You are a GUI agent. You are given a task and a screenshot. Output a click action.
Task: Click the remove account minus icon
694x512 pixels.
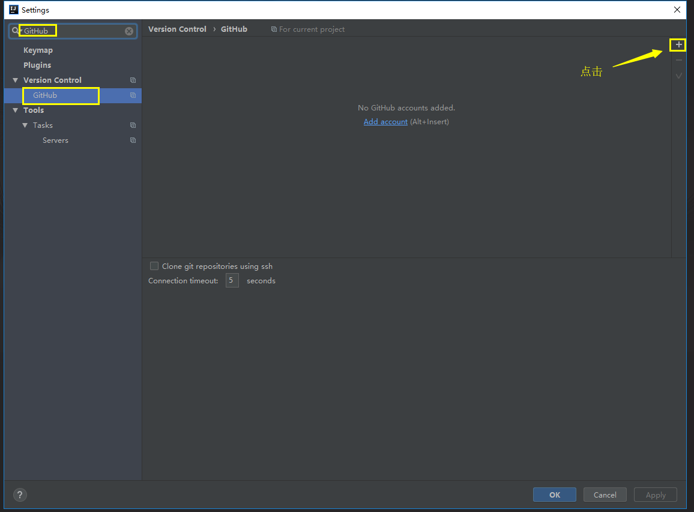[x=679, y=60]
